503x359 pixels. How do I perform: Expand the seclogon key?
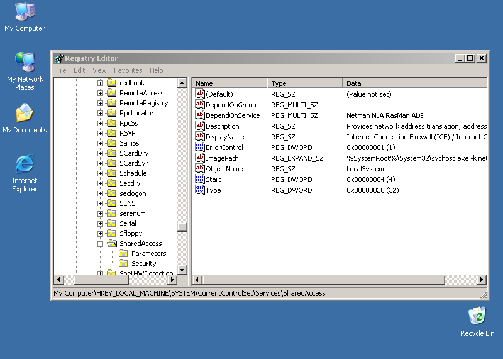100,193
